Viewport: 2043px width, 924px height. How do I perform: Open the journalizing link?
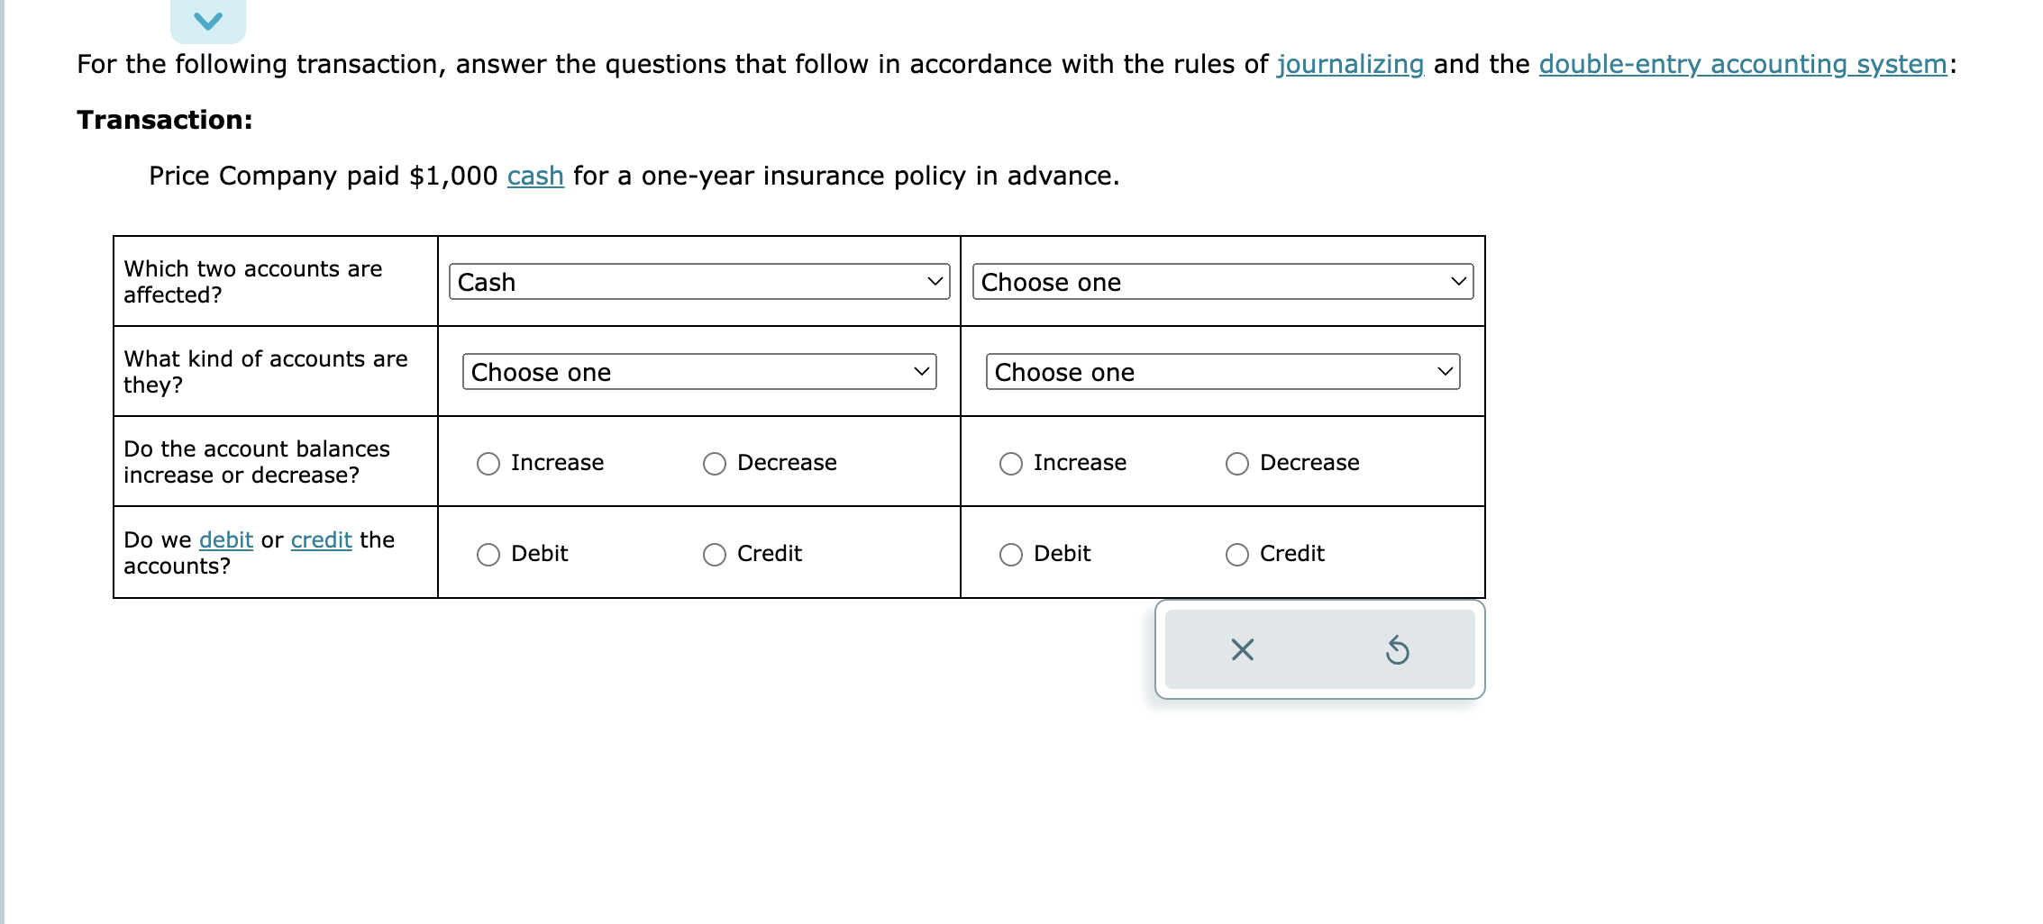click(x=1349, y=64)
